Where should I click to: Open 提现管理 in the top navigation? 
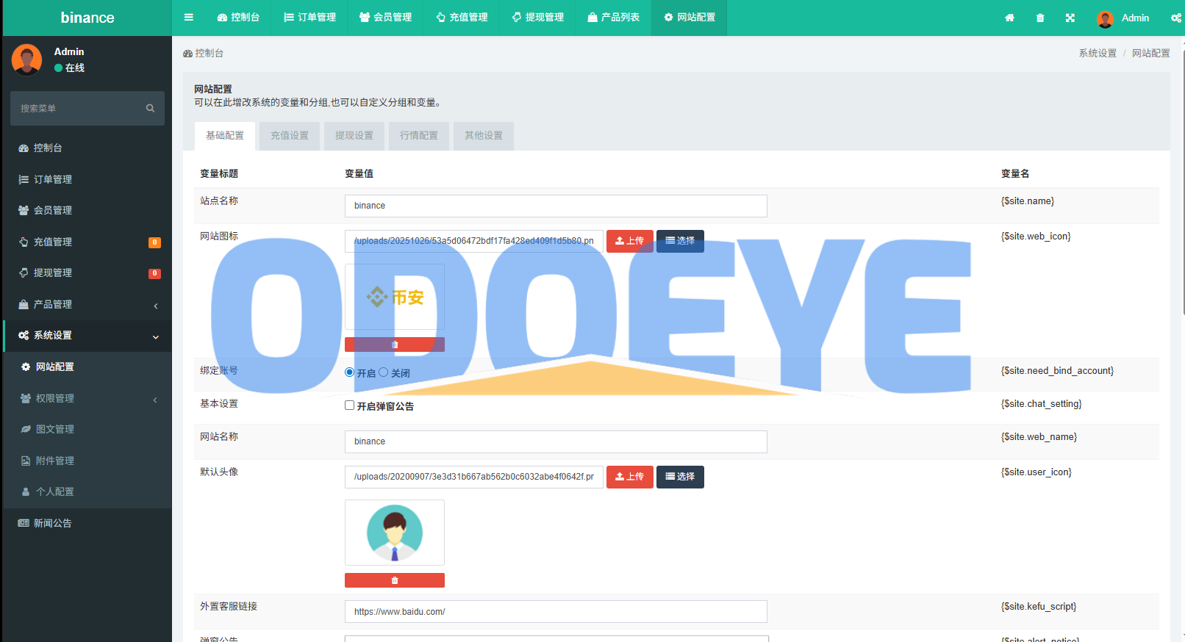[537, 18]
